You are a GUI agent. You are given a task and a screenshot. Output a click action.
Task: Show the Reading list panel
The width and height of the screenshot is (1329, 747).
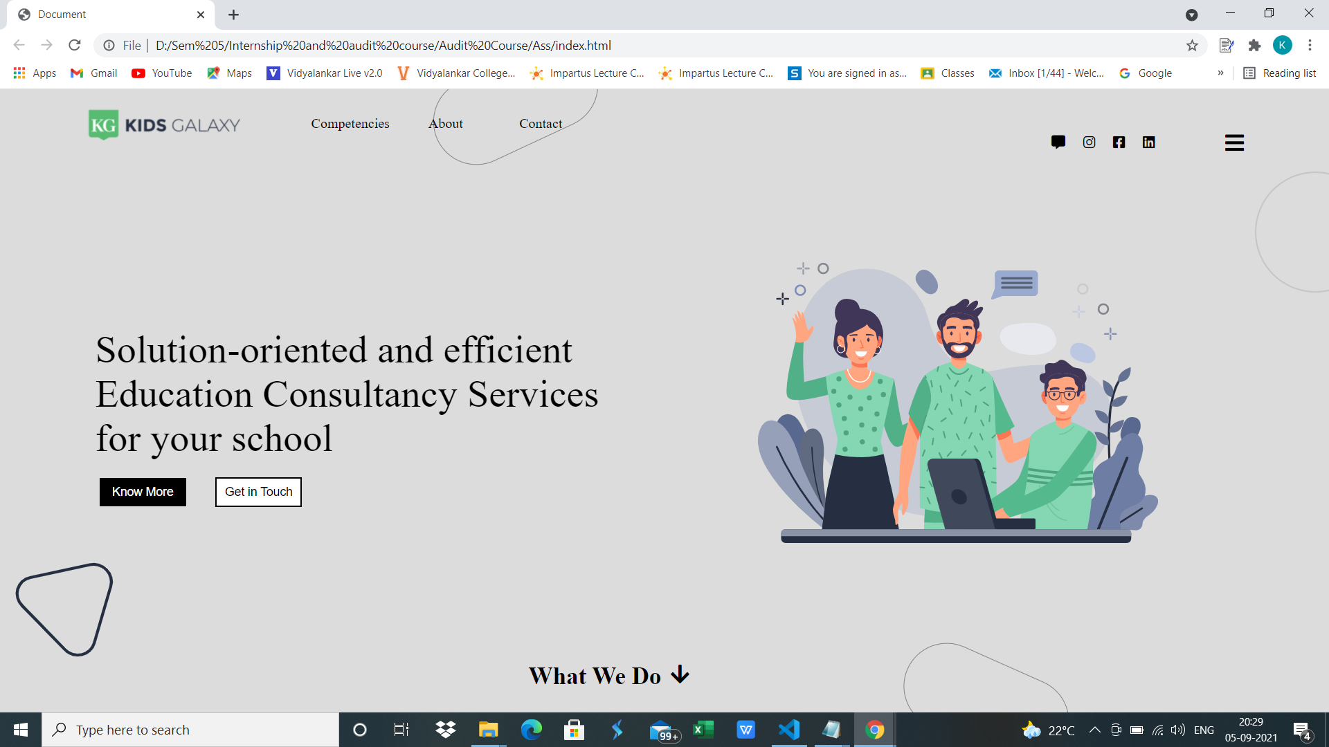[1279, 73]
